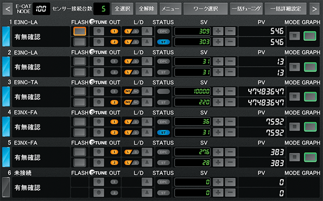Toggle sensor 3 E9NC-TA blue selection bar
The width and height of the screenshot is (323, 201).
tap(6, 96)
